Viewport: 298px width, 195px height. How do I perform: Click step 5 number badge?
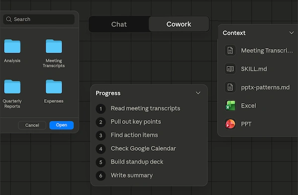click(x=101, y=162)
